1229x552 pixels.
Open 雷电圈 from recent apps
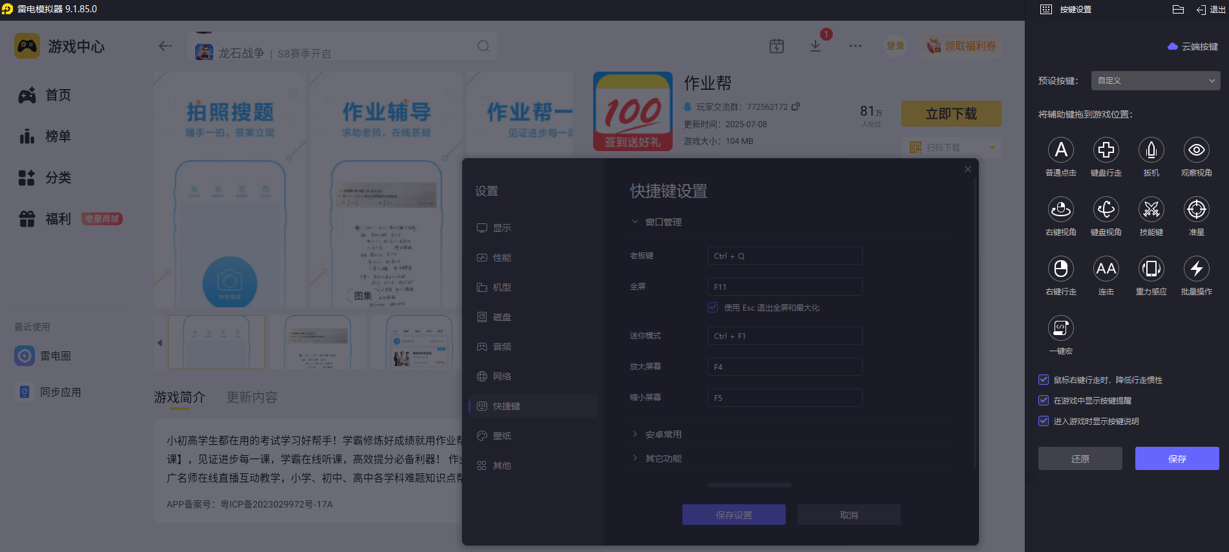pos(43,356)
